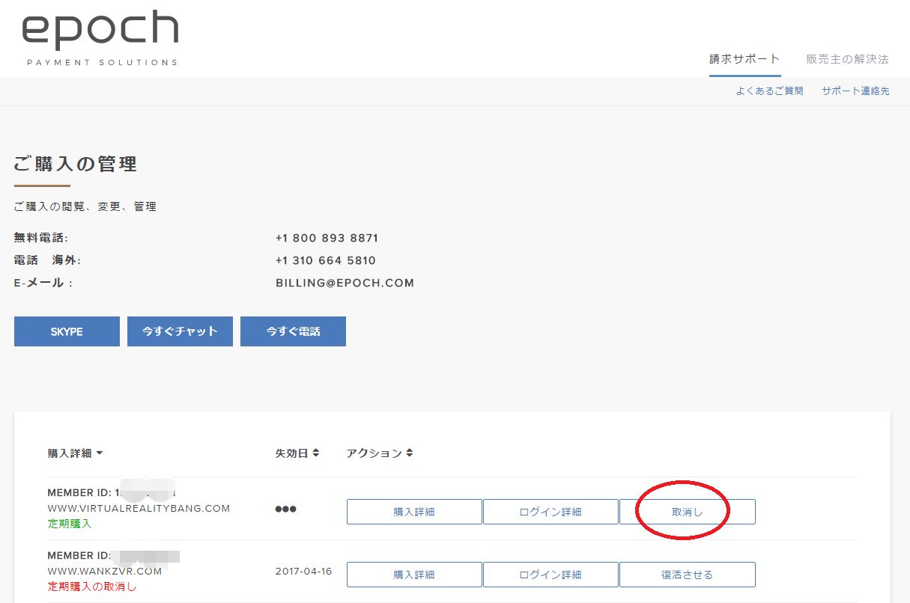Start a chat via 今すぐチャット
Viewport: 910px width, 603px height.
click(180, 331)
